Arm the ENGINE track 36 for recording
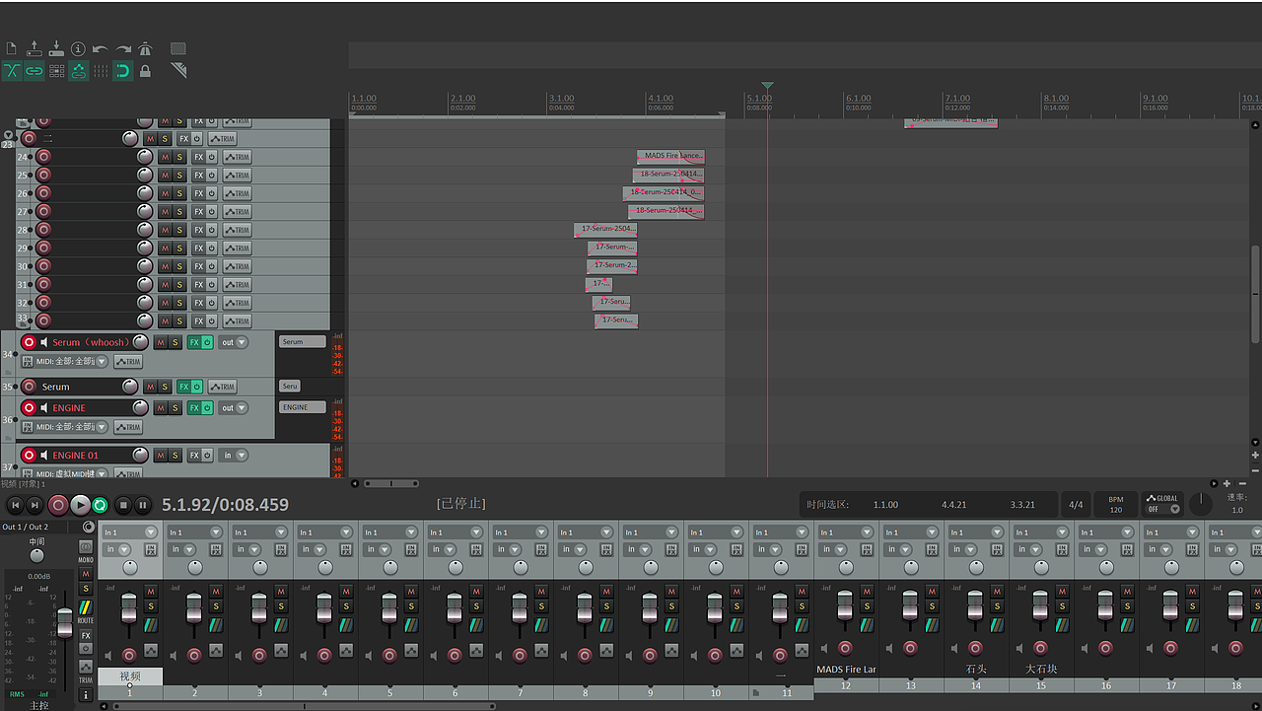 [29, 407]
